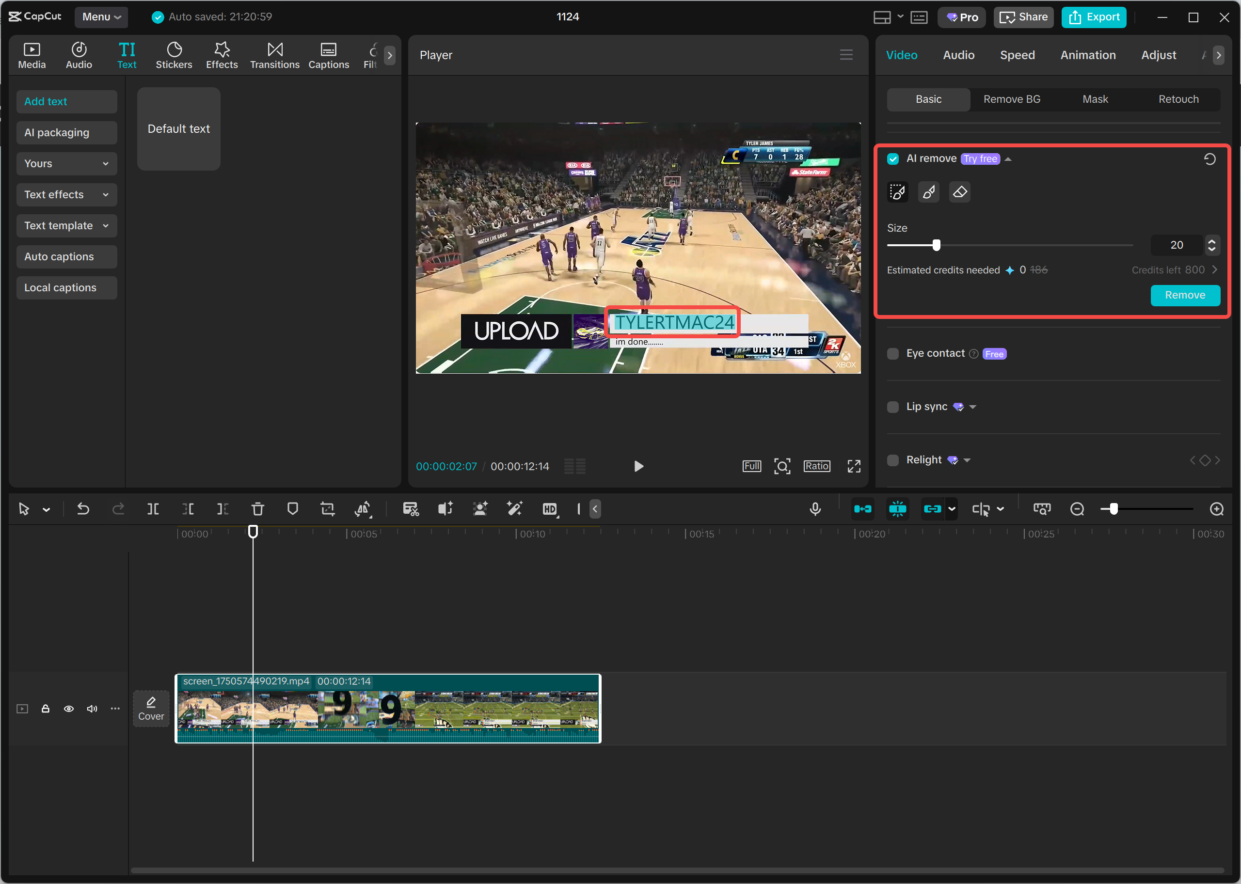Image resolution: width=1241 pixels, height=884 pixels.
Task: Select the AI remove brush tool
Action: click(x=929, y=191)
